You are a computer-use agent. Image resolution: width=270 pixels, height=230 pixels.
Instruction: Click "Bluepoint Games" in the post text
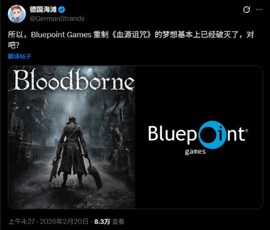(x=61, y=35)
